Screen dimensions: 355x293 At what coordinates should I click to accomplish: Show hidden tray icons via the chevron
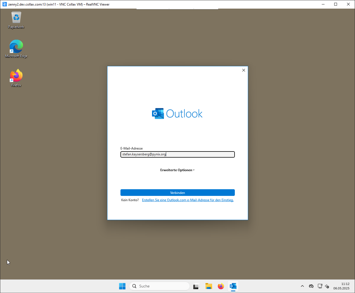click(x=302, y=286)
